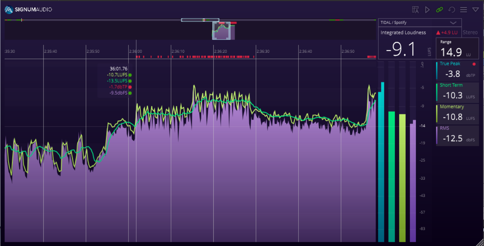
Task: Toggle the RMS meter panel
Action: click(457, 135)
